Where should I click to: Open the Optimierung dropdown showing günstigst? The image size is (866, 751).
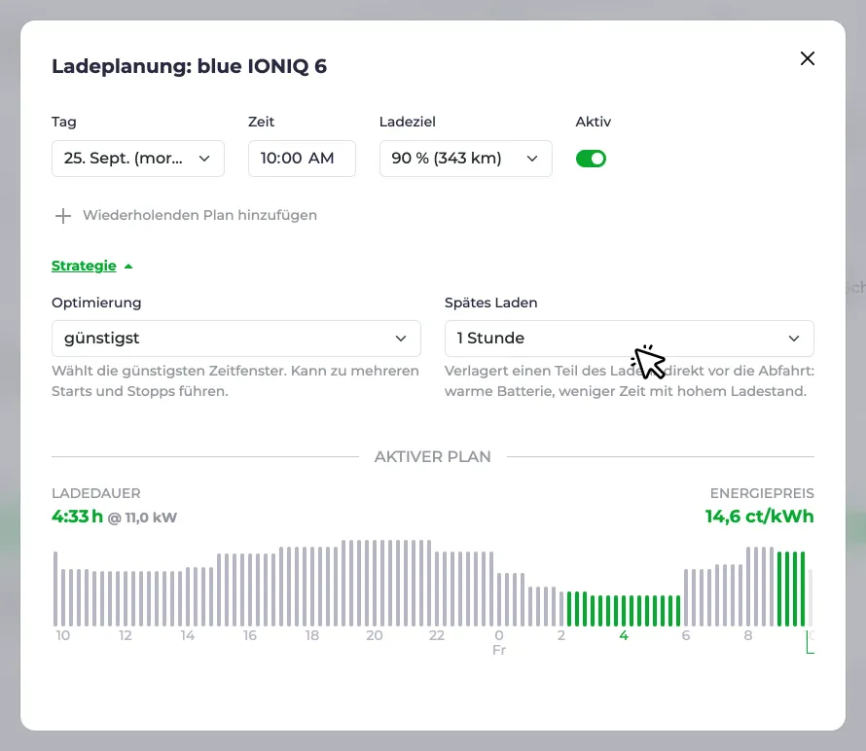(x=236, y=338)
